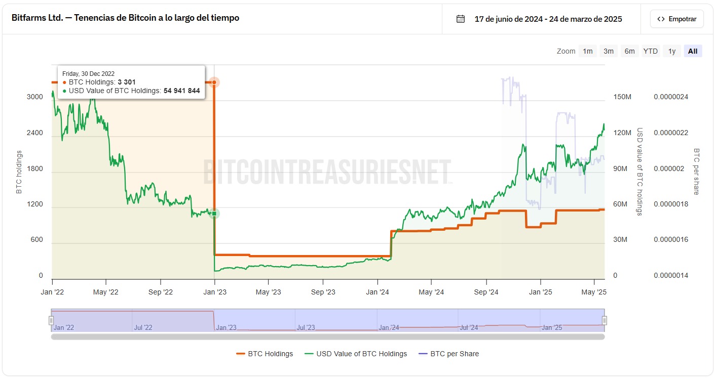Select the 3m zoom range
Screen dimensions: 716x380
(609, 51)
